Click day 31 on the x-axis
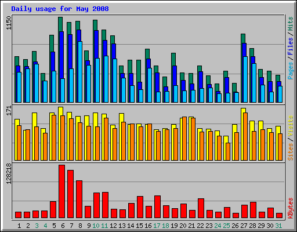This screenshot has height=232, width=297. click(x=278, y=226)
